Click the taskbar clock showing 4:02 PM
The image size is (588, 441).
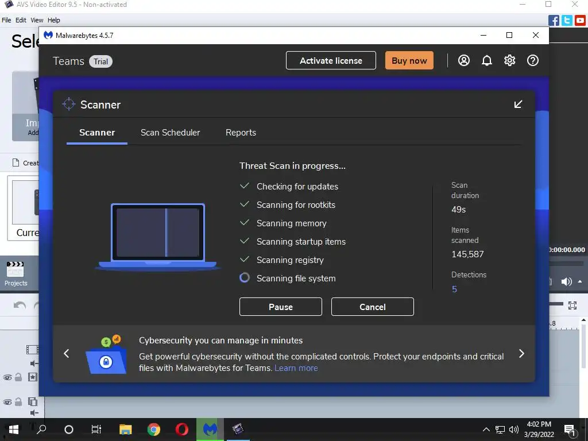(539, 430)
